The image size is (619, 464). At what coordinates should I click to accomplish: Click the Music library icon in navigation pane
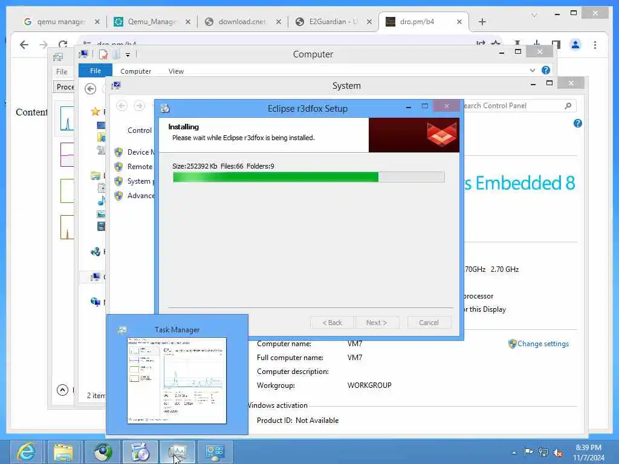pyautogui.click(x=102, y=201)
